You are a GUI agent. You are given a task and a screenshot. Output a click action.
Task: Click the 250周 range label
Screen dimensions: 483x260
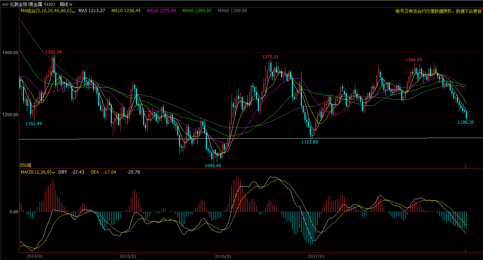click(25, 165)
